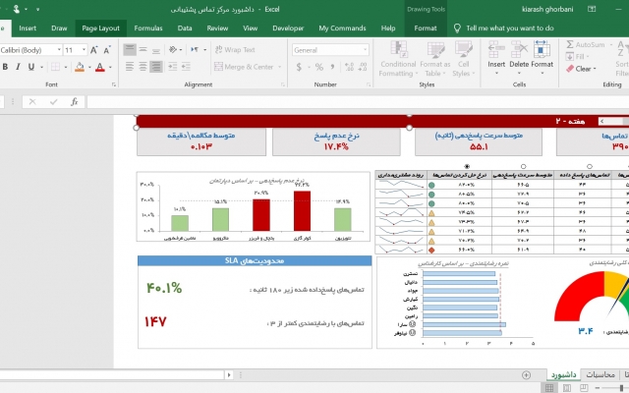Image resolution: width=629 pixels, height=393 pixels.
Task: Increase decimal places
Action: pos(349,67)
